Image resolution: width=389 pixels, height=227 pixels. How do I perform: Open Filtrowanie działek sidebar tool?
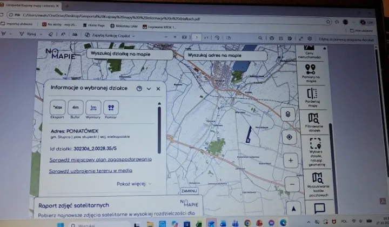pyautogui.click(x=314, y=122)
